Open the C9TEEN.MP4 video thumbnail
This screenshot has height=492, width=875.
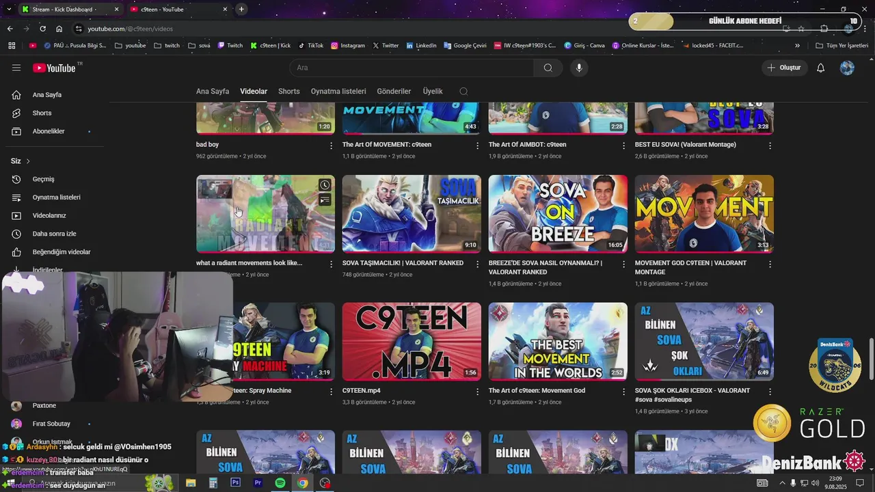coord(412,342)
